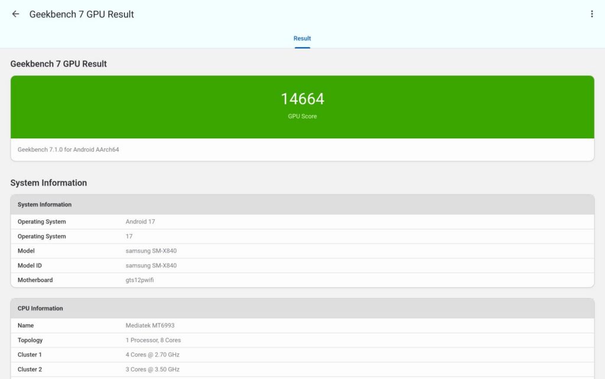Click the '4 Cores @ 2.70 GHz' value
Image resolution: width=605 pixels, height=379 pixels.
(152, 355)
